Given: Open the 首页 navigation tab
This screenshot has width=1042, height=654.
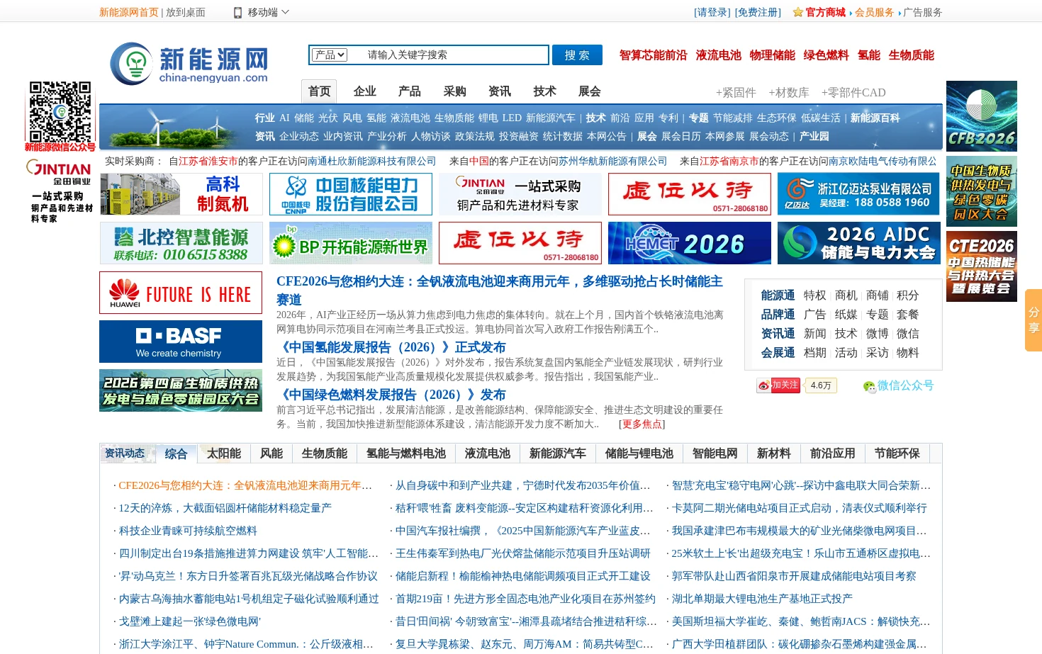Looking at the screenshot, I should [320, 91].
